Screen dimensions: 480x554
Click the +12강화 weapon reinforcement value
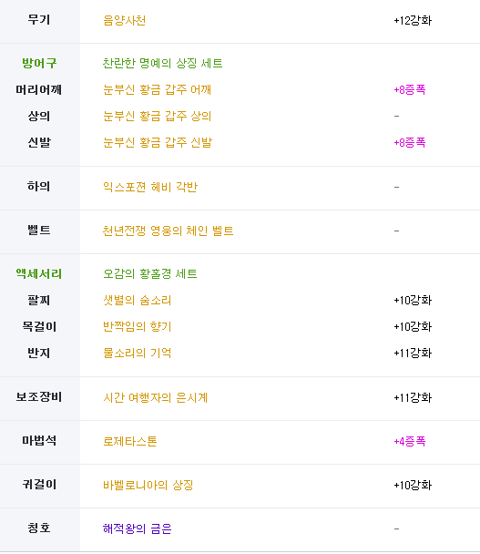pos(413,20)
